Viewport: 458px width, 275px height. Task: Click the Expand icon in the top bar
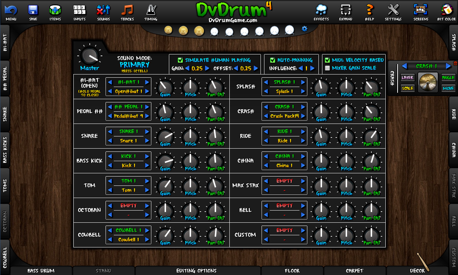point(345,12)
